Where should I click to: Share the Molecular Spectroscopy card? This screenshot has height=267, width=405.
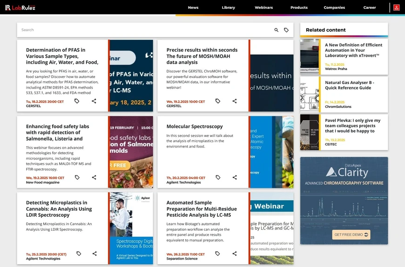[235, 177]
